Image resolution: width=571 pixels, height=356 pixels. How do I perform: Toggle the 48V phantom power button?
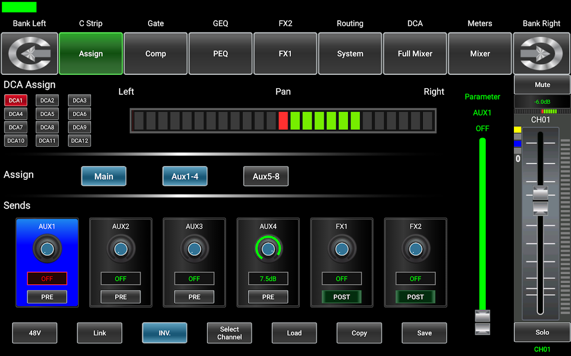point(35,333)
